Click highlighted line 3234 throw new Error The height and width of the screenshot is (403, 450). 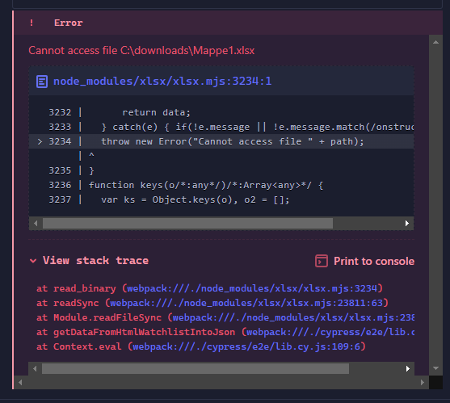click(x=221, y=141)
